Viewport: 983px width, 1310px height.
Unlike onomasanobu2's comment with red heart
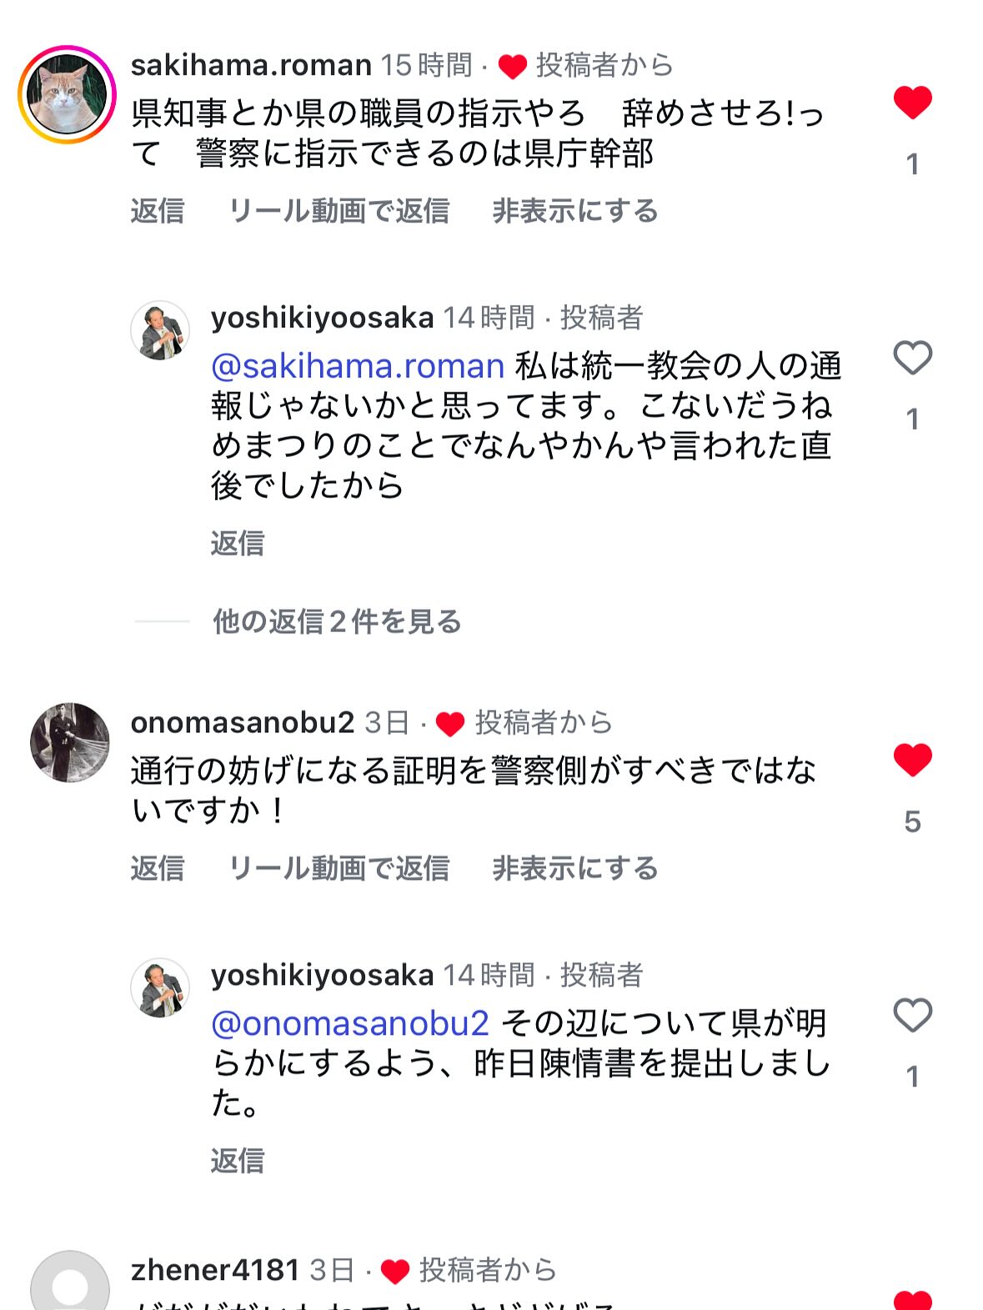pos(912,760)
